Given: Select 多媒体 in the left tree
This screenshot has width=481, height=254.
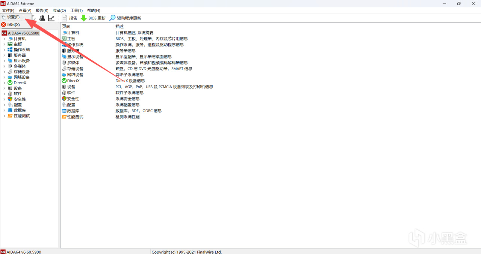Looking at the screenshot, I should click(x=20, y=66).
